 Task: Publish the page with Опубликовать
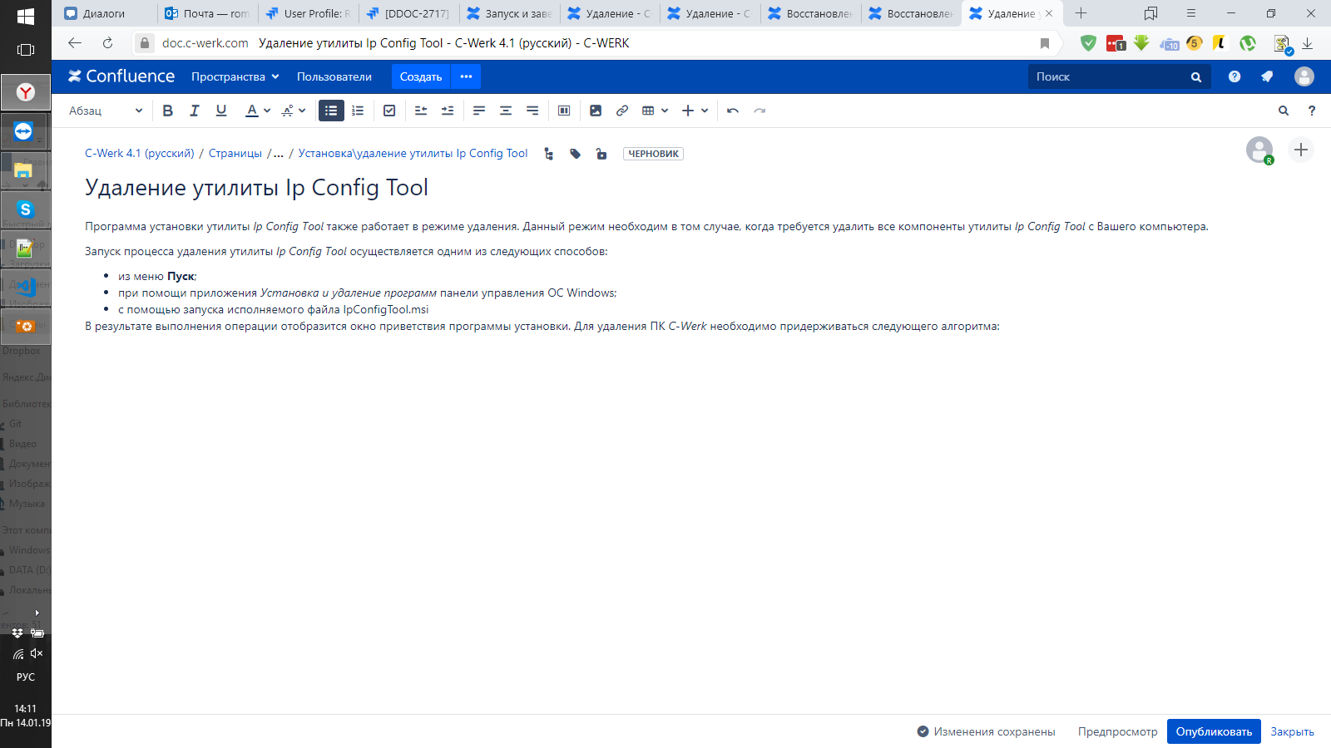(1213, 731)
